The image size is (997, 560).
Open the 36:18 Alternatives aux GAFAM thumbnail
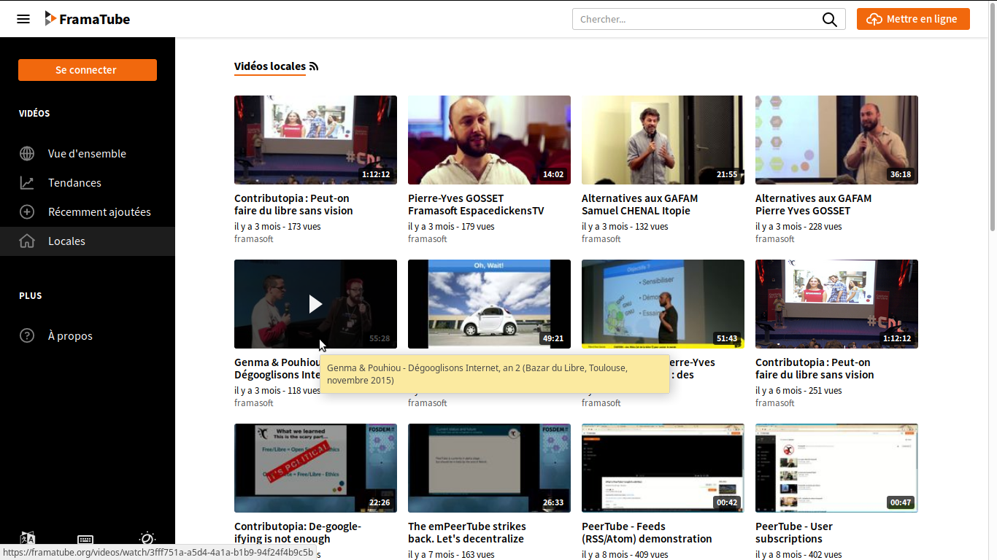click(x=836, y=140)
